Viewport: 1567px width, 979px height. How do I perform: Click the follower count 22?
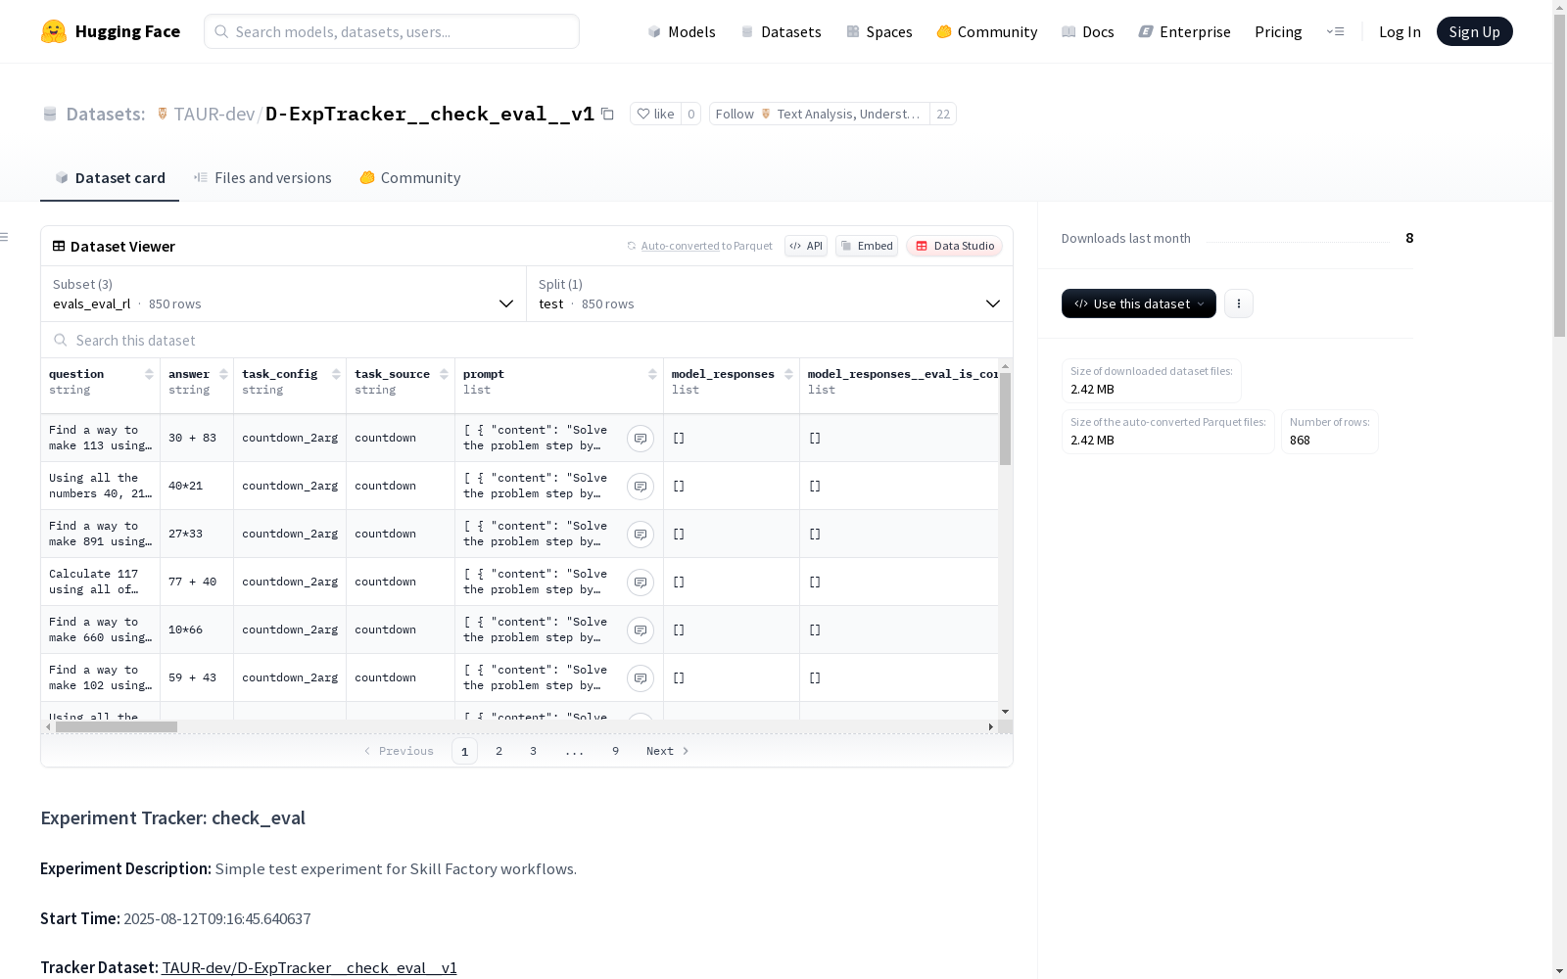[943, 114]
